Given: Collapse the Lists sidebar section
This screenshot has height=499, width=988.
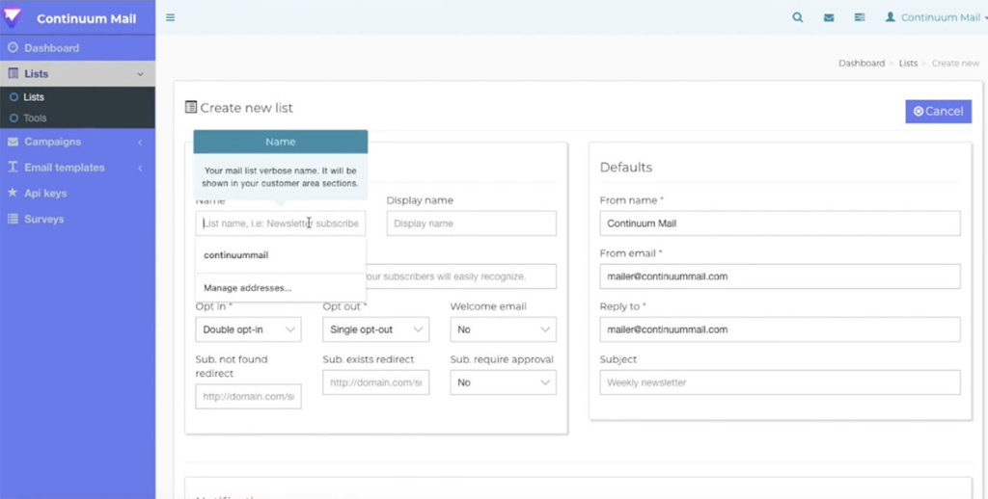Looking at the screenshot, I should [x=77, y=73].
